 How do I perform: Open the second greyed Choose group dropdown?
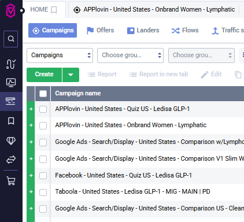pos(201,55)
